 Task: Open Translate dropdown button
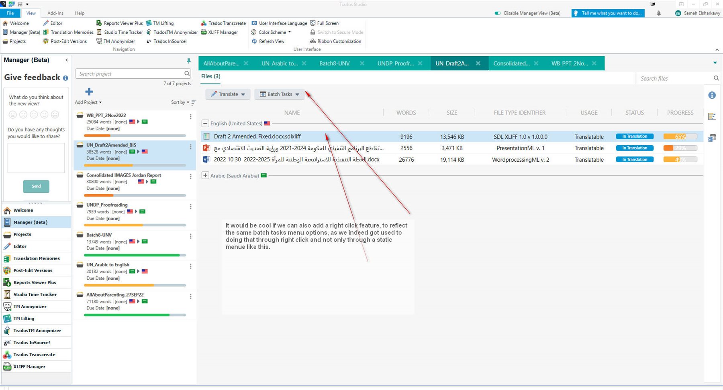tap(228, 94)
